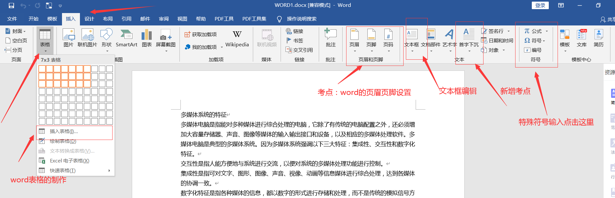Expand 快速表格 quick tables submenu
Image resolution: width=615 pixels, height=198 pixels.
pos(75,171)
